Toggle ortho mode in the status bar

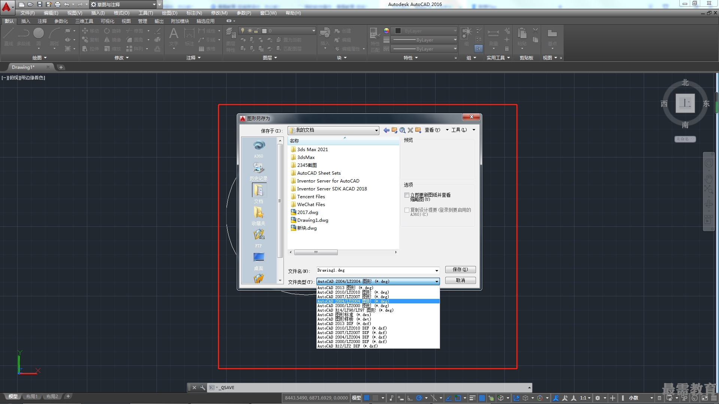pyautogui.click(x=410, y=398)
